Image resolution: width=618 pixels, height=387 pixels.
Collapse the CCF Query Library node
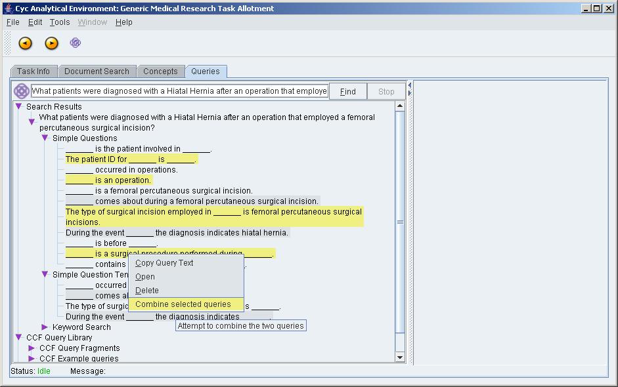pos(19,338)
